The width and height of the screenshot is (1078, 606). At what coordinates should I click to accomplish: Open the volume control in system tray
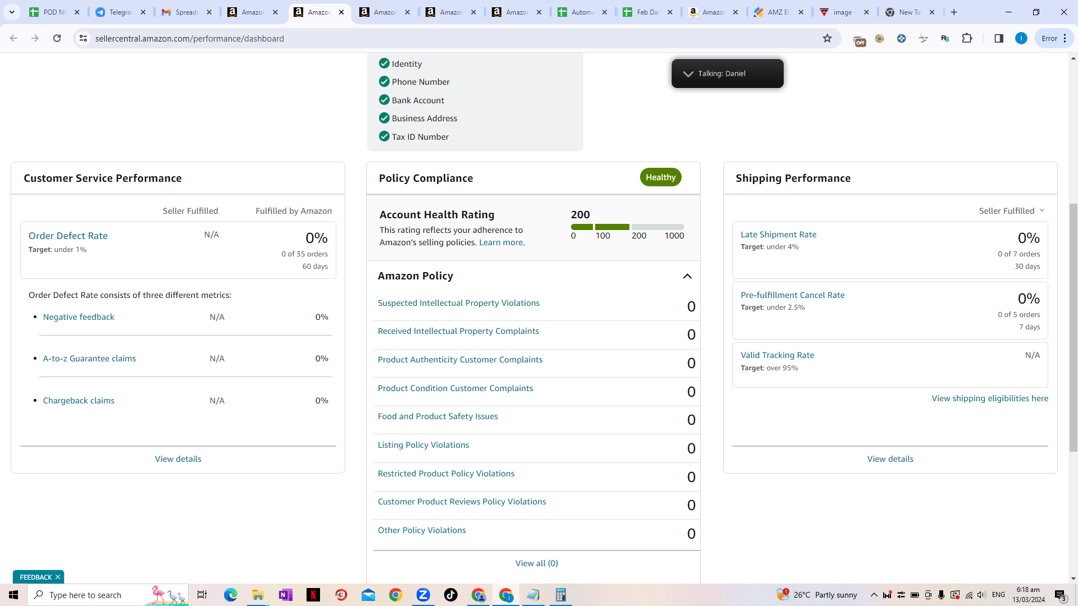[981, 595]
